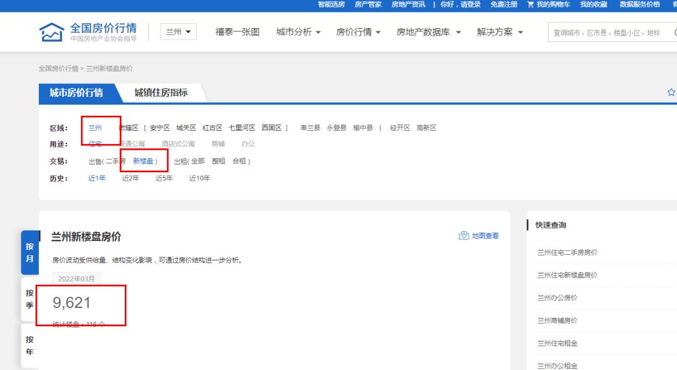The width and height of the screenshot is (677, 370).
Task: Switch to the 城镇住房指标 tab
Action: point(161,93)
